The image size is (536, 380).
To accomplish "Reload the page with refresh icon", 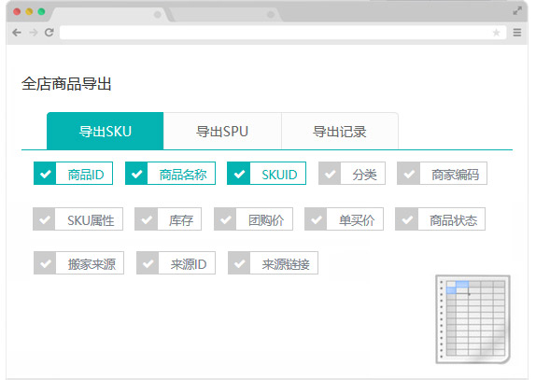I will pos(49,33).
